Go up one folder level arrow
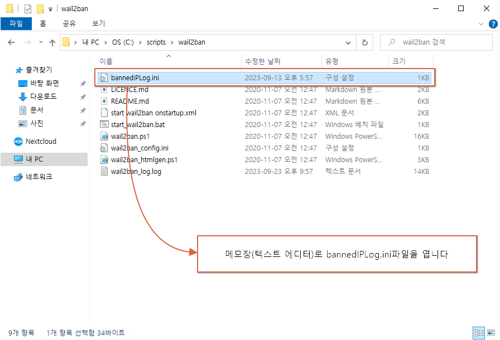 point(52,42)
